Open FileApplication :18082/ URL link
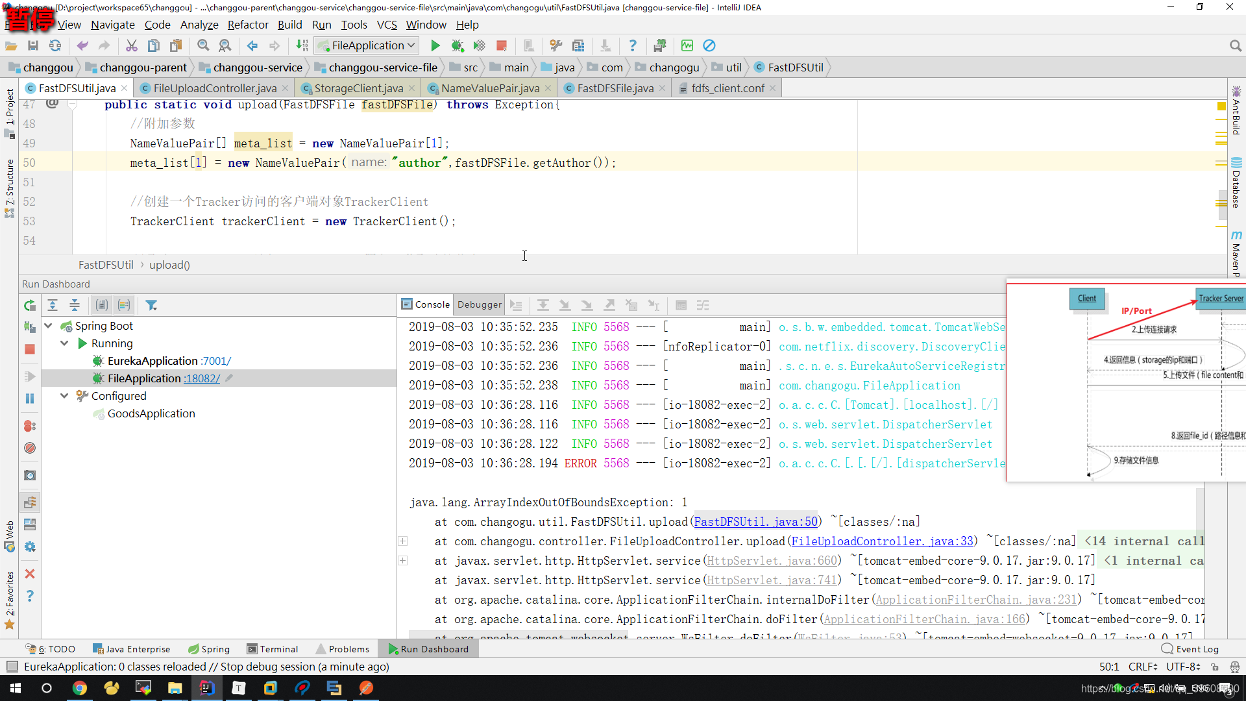 click(x=202, y=378)
